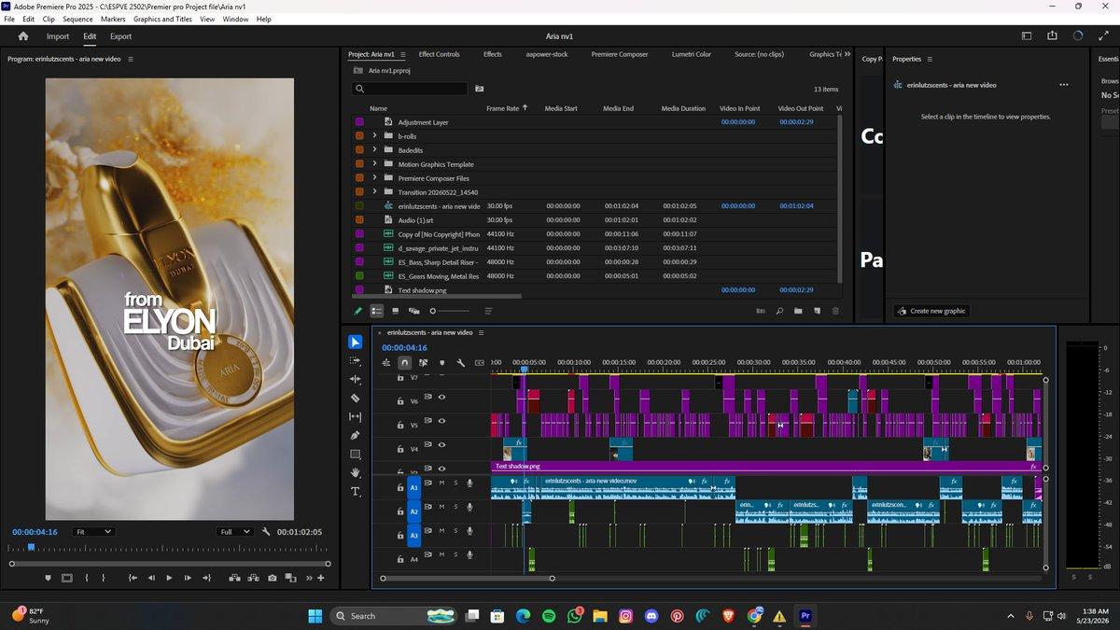Expand the Badedits bin
This screenshot has width=1120, height=630.
click(x=374, y=149)
